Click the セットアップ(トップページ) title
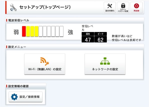 (x=45, y=7)
